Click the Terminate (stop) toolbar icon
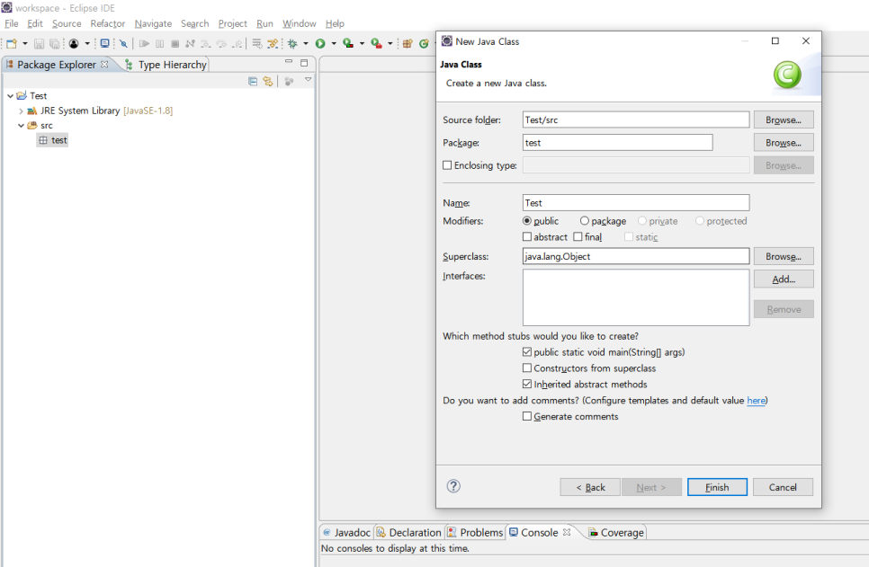This screenshot has width=869, height=567. (175, 44)
